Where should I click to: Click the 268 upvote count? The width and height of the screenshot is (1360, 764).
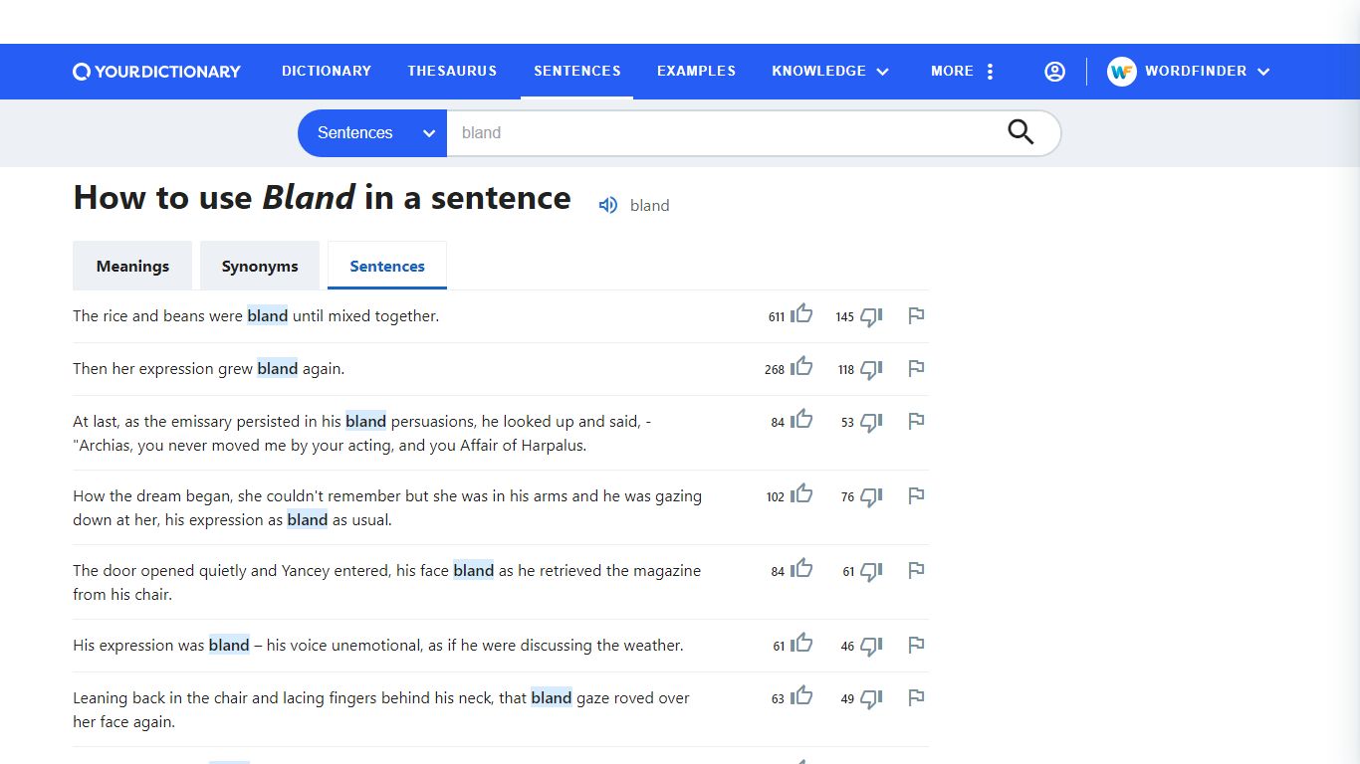point(775,370)
